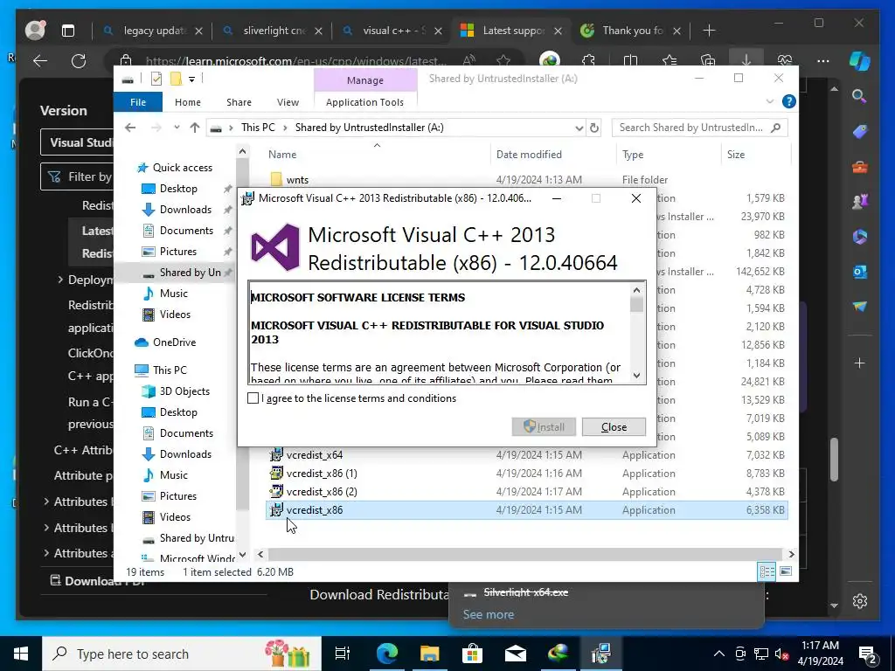The height and width of the screenshot is (671, 895).
Task: Click See more in downloads flyout
Action: pyautogui.click(x=489, y=615)
